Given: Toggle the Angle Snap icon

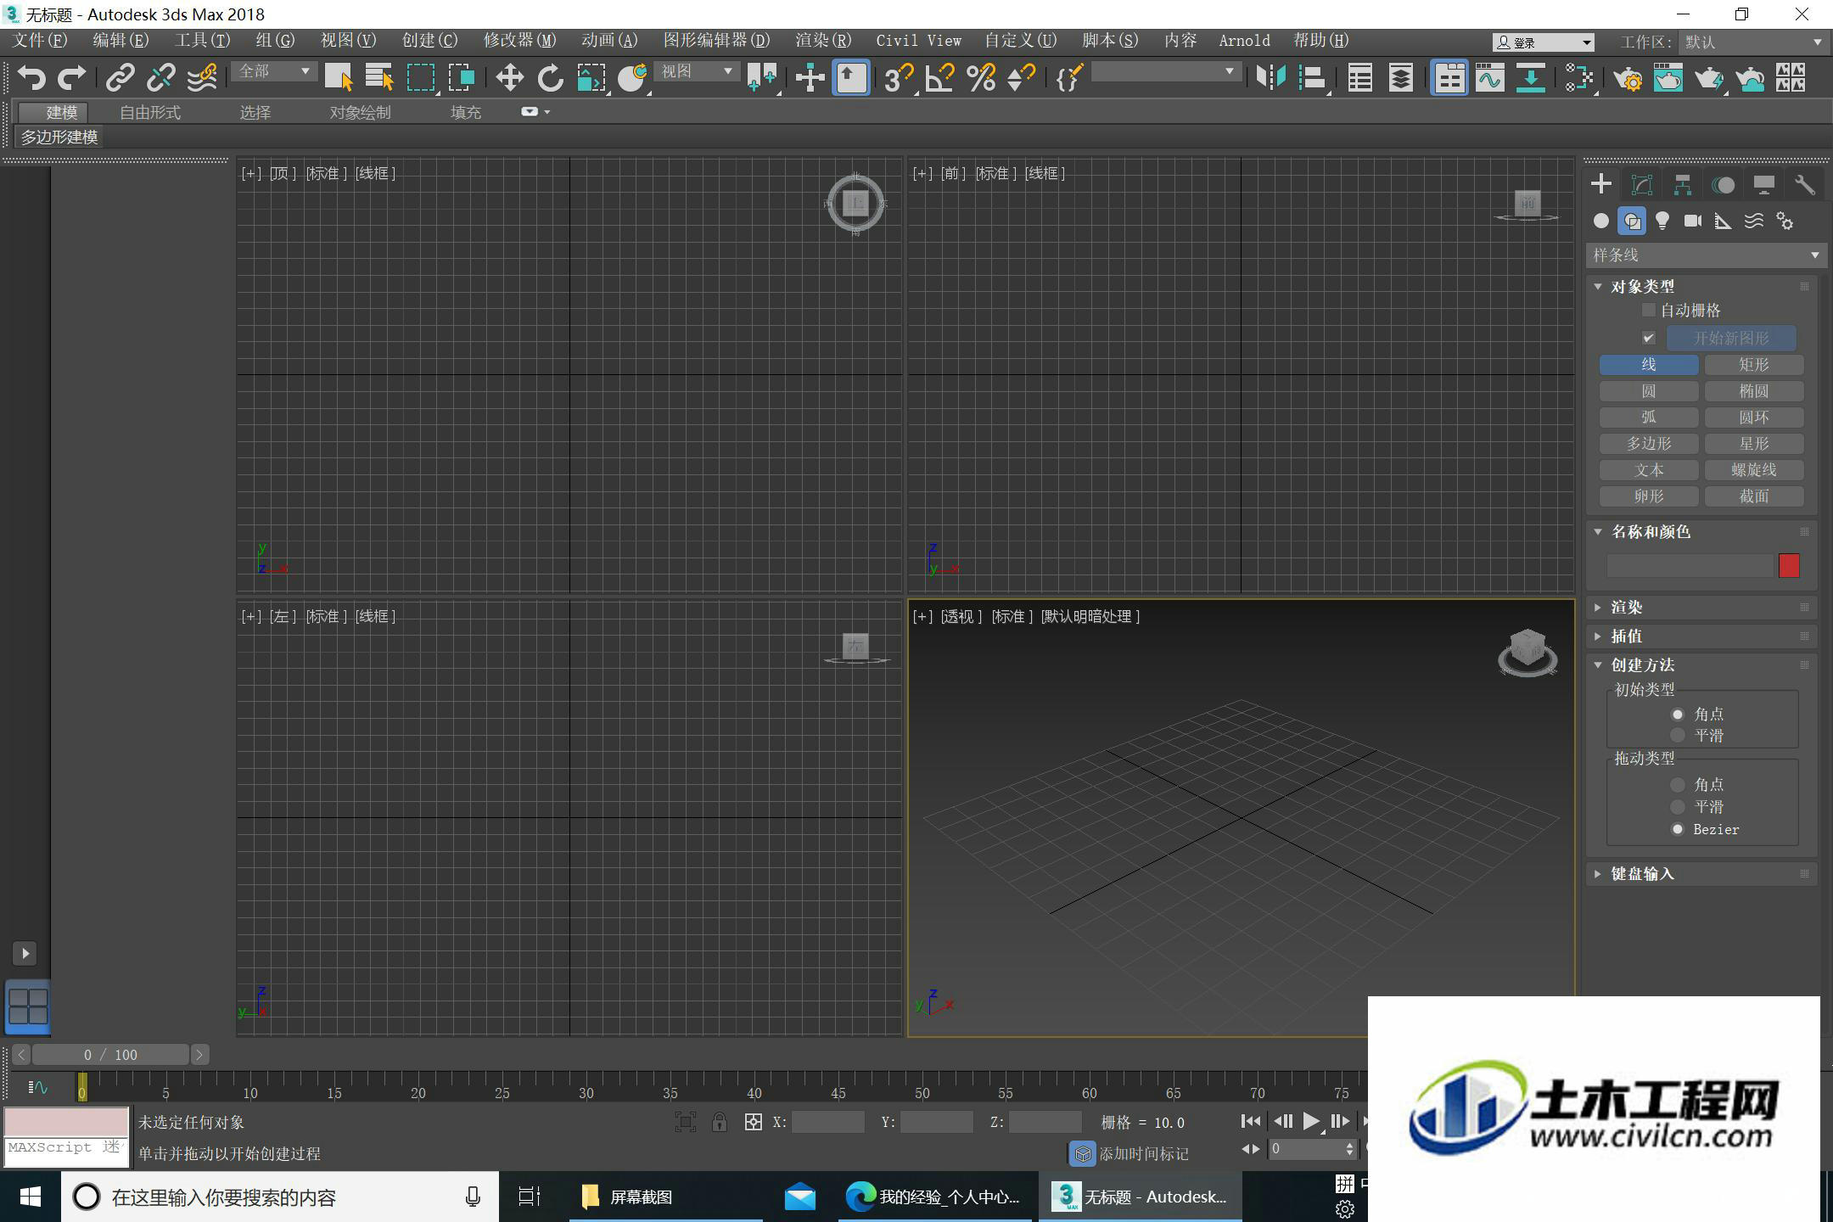Looking at the screenshot, I should point(939,78).
